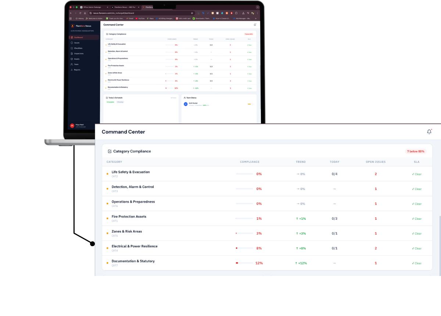Open the Clear SLA link for Life Safety
This screenshot has height=316, width=441.
tap(416, 174)
